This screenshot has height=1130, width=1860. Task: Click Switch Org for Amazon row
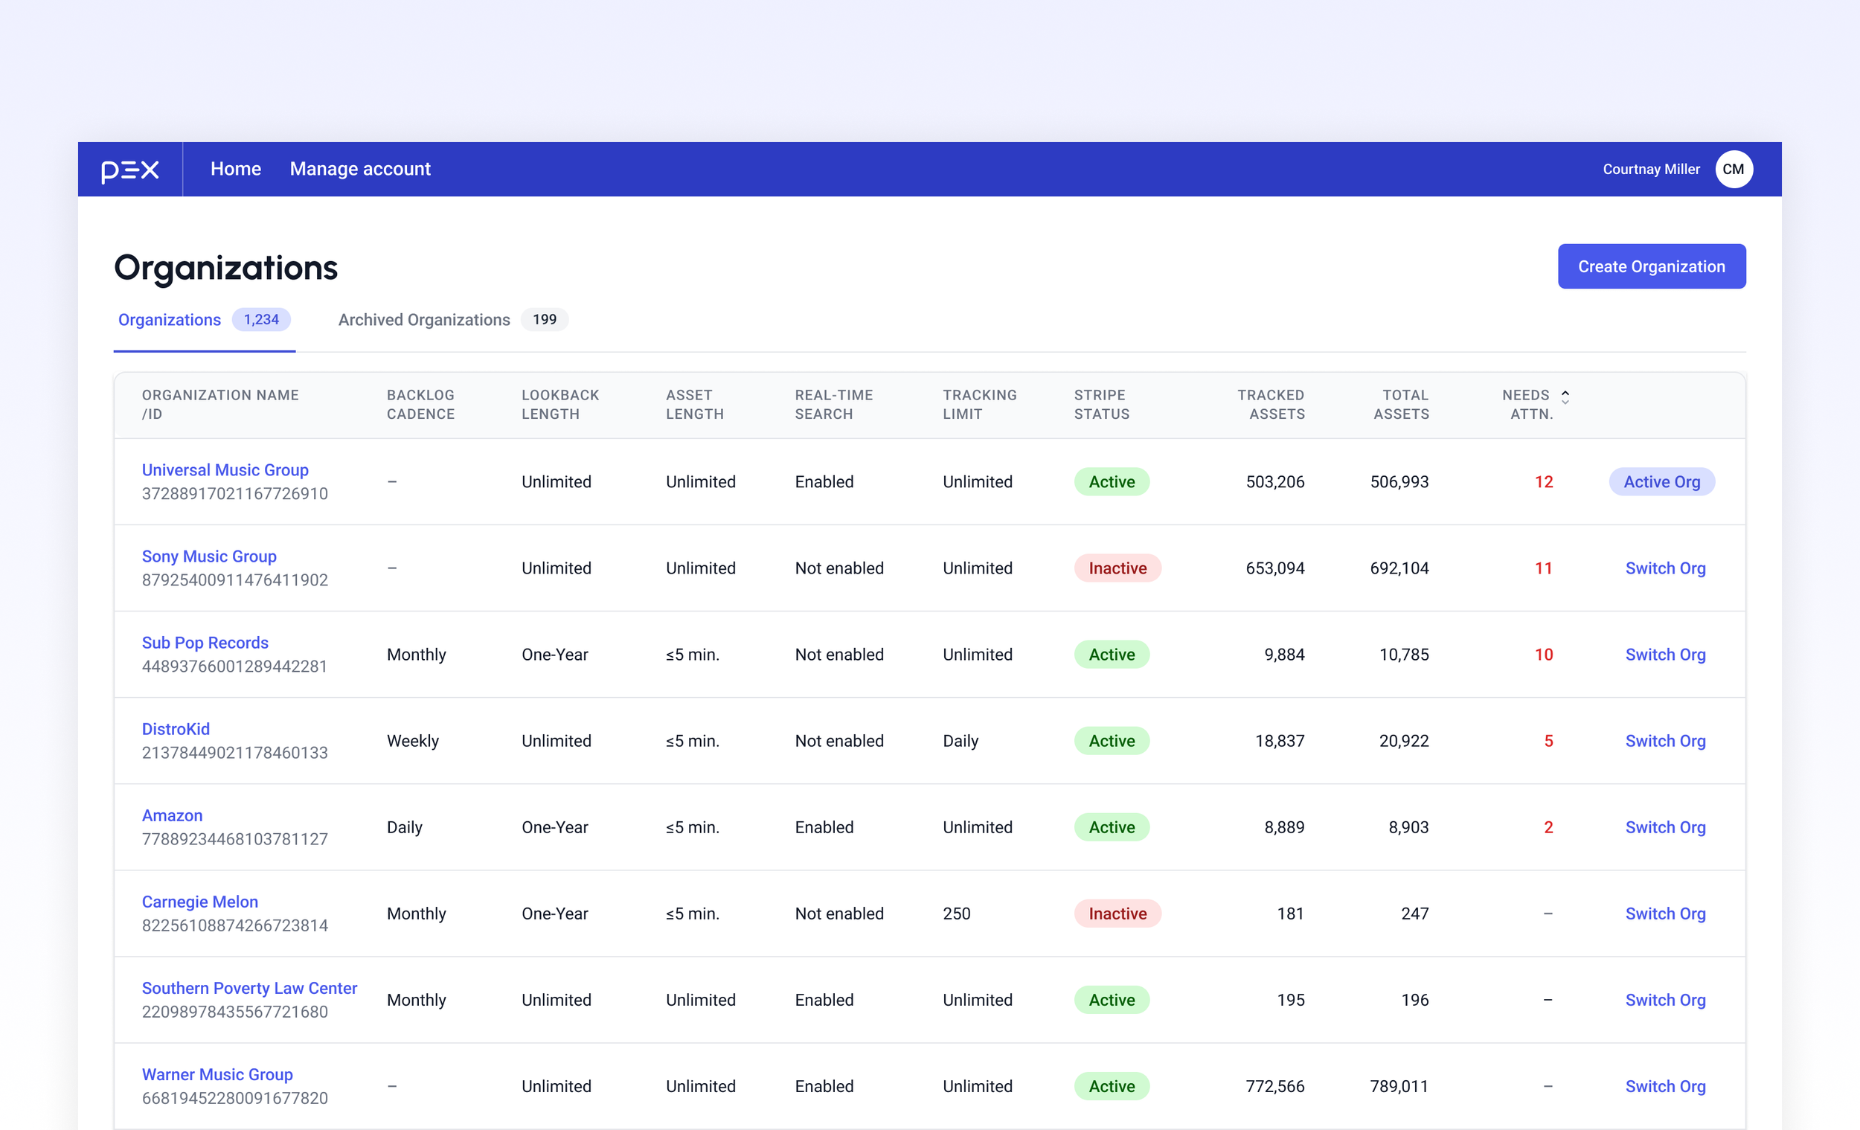click(x=1664, y=827)
